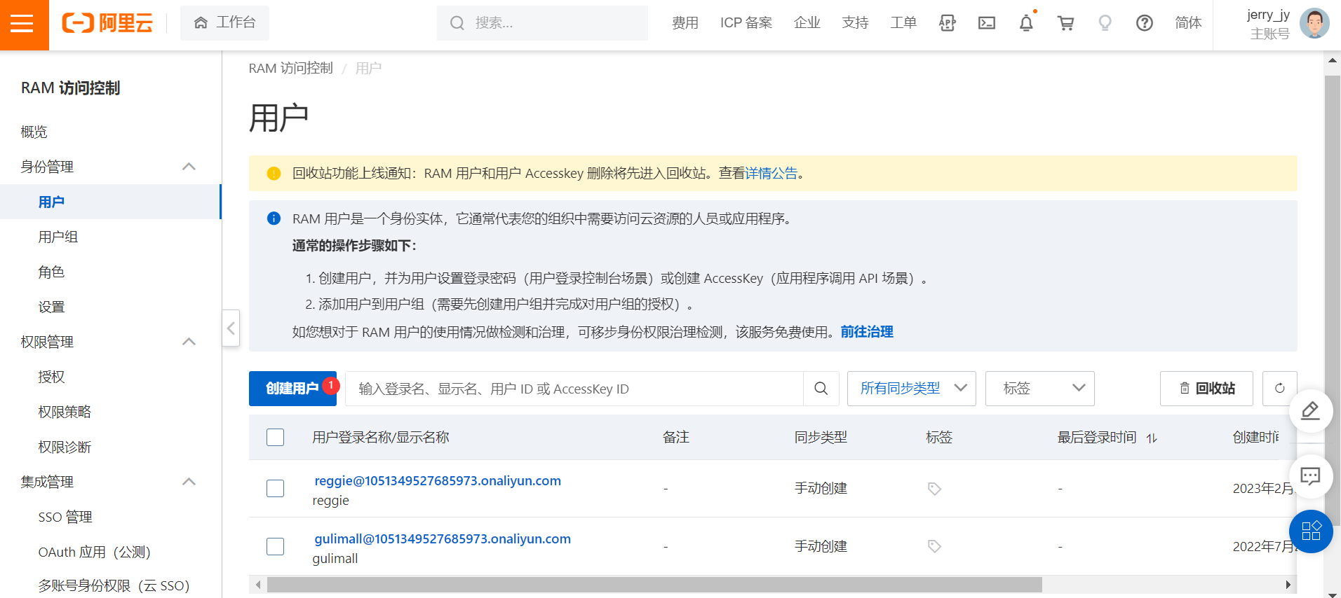
Task: Open the help question mark icon
Action: point(1145,23)
